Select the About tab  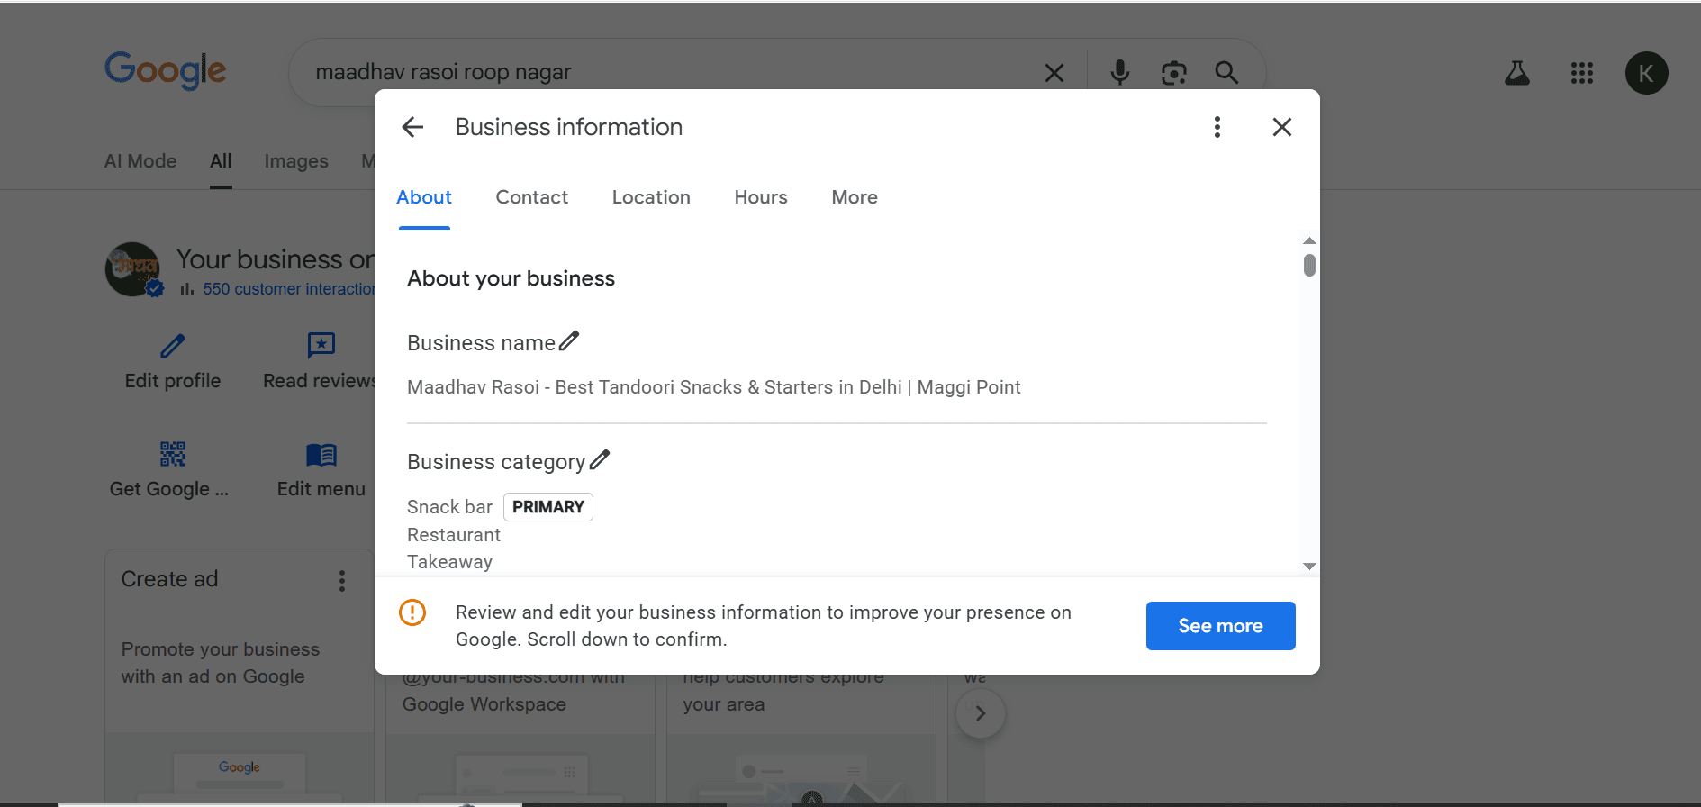[424, 197]
